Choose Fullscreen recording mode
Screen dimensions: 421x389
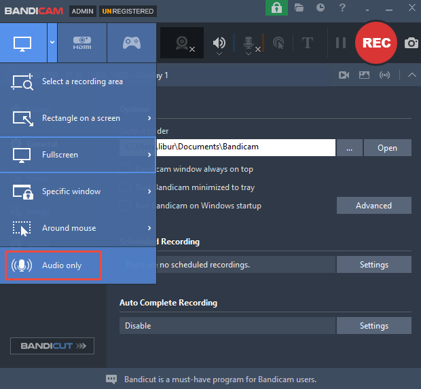click(78, 155)
